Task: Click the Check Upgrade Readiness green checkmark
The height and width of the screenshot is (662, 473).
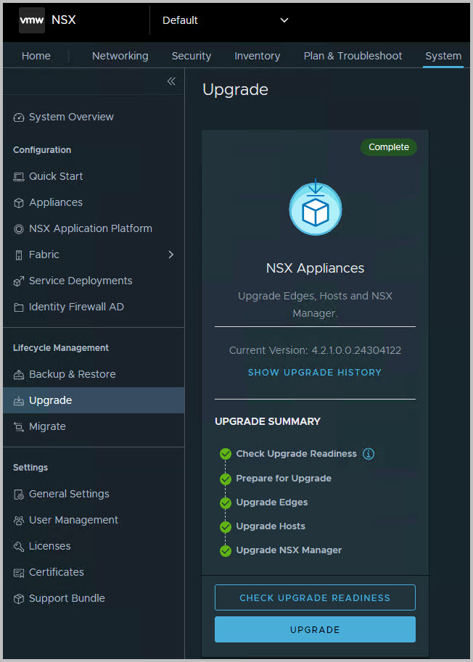Action: [x=226, y=454]
